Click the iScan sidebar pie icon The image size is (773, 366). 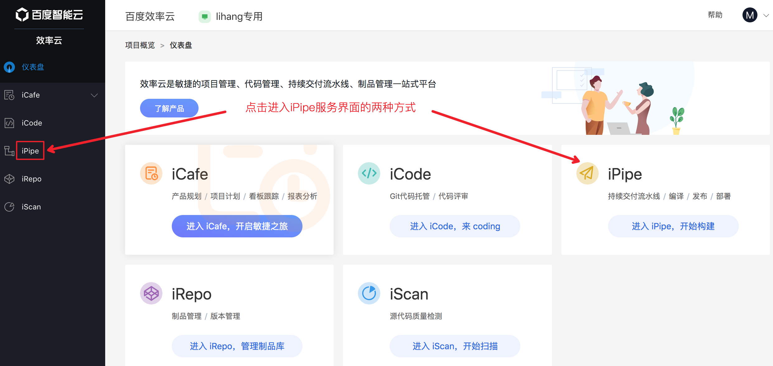point(9,207)
